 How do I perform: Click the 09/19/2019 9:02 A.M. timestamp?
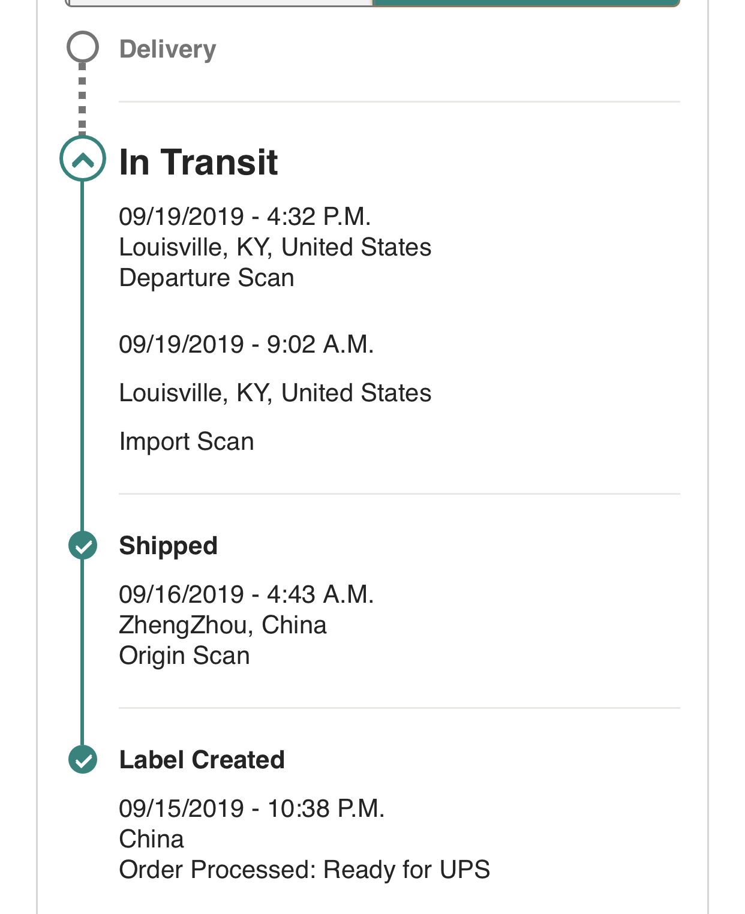point(247,344)
